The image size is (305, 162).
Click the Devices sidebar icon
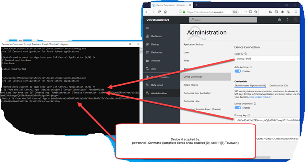coord(147,44)
